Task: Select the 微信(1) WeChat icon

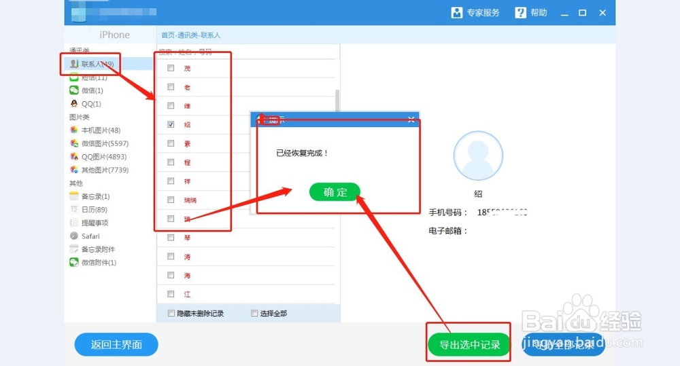Action: pos(74,90)
